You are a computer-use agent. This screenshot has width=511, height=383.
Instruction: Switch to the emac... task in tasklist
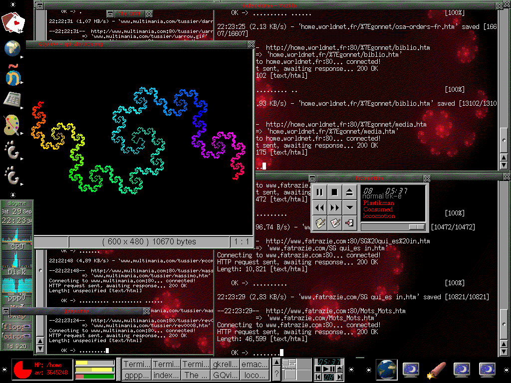255,365
